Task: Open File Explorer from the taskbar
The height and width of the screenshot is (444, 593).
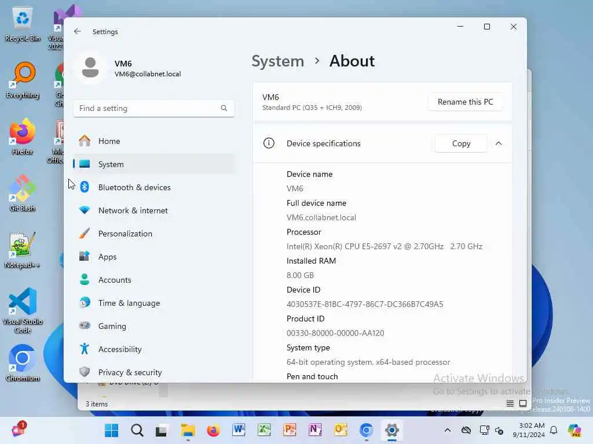Action: click(188, 430)
